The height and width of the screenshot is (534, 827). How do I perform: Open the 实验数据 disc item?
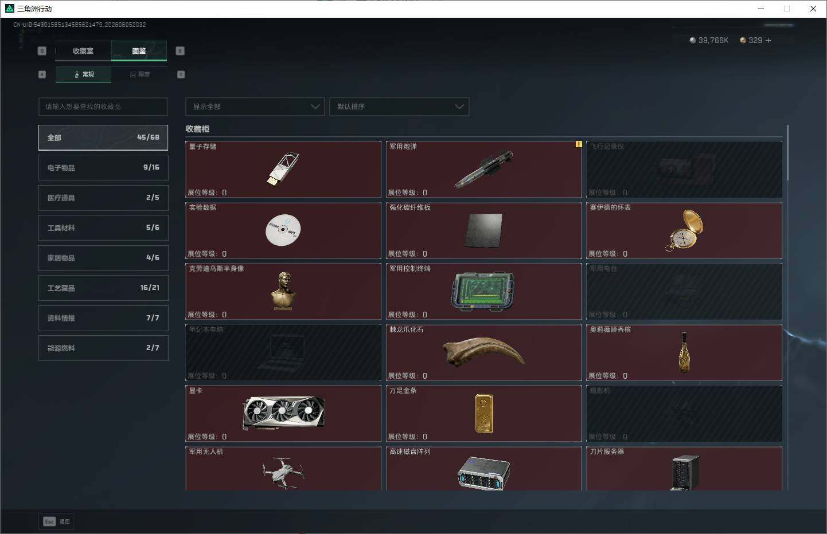tap(283, 230)
